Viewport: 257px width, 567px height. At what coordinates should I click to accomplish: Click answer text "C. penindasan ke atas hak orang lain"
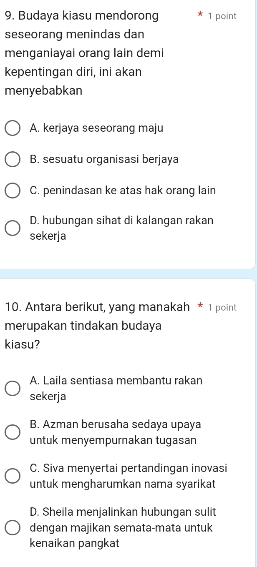click(x=123, y=191)
